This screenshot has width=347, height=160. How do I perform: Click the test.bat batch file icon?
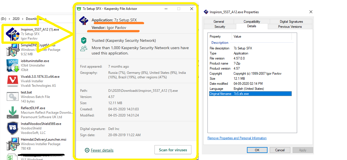(x=13, y=97)
